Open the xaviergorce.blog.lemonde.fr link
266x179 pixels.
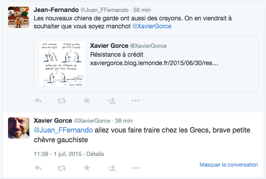154,63
